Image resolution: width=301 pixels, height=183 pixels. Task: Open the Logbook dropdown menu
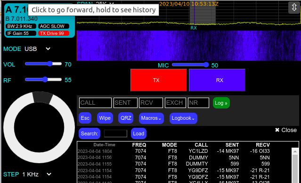pos(183,118)
